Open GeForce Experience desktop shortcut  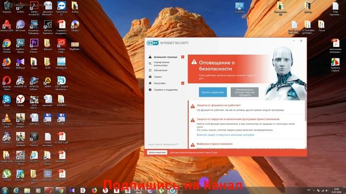coord(48,27)
